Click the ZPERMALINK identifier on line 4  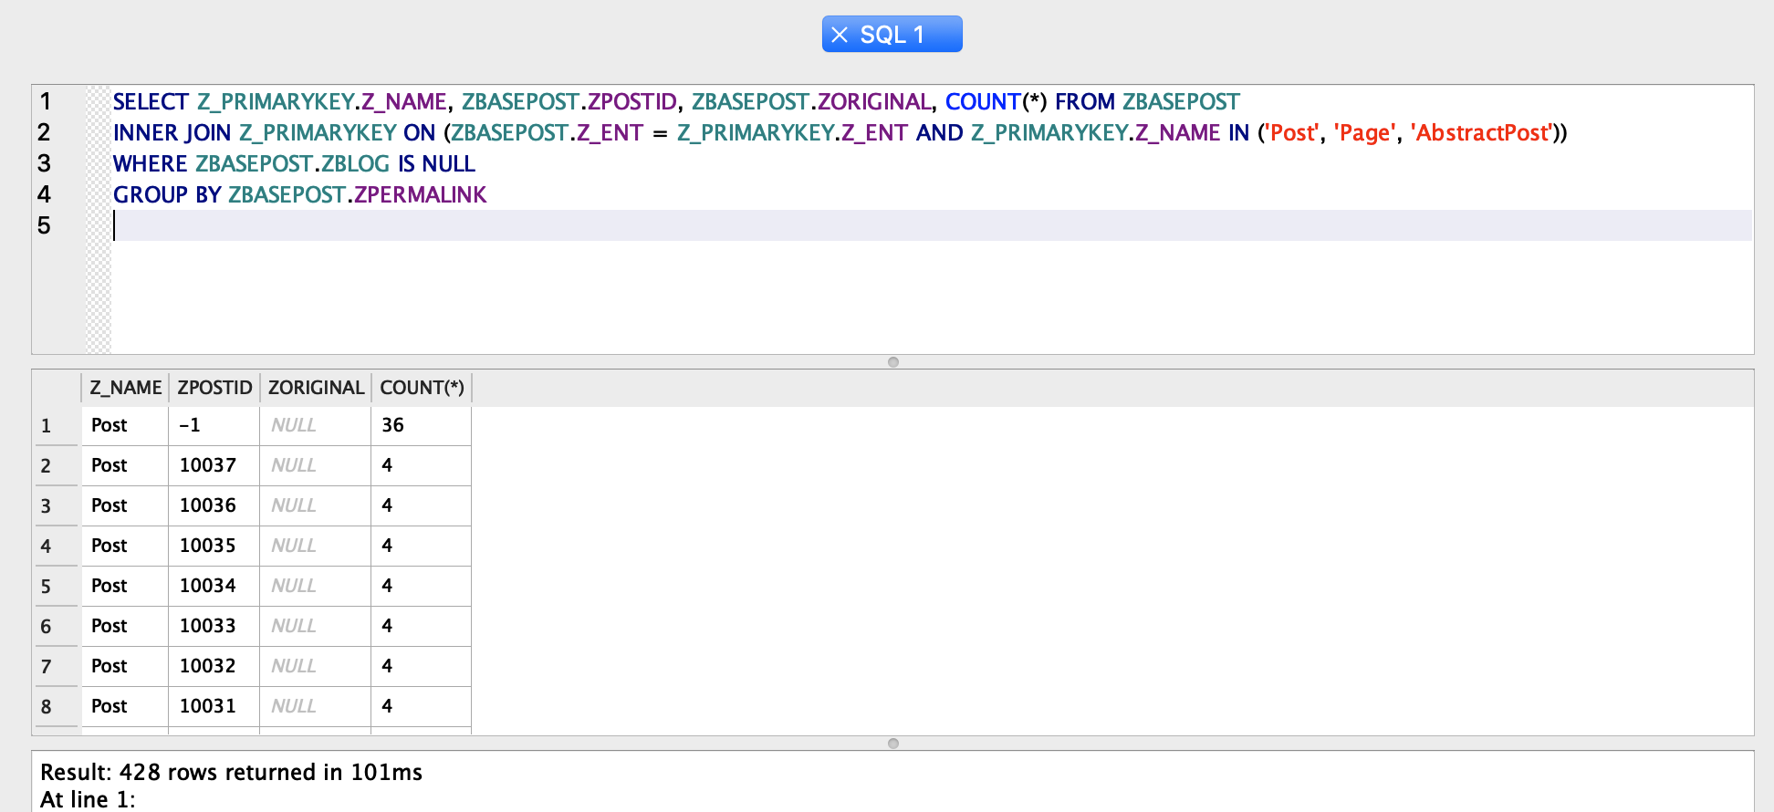click(421, 194)
